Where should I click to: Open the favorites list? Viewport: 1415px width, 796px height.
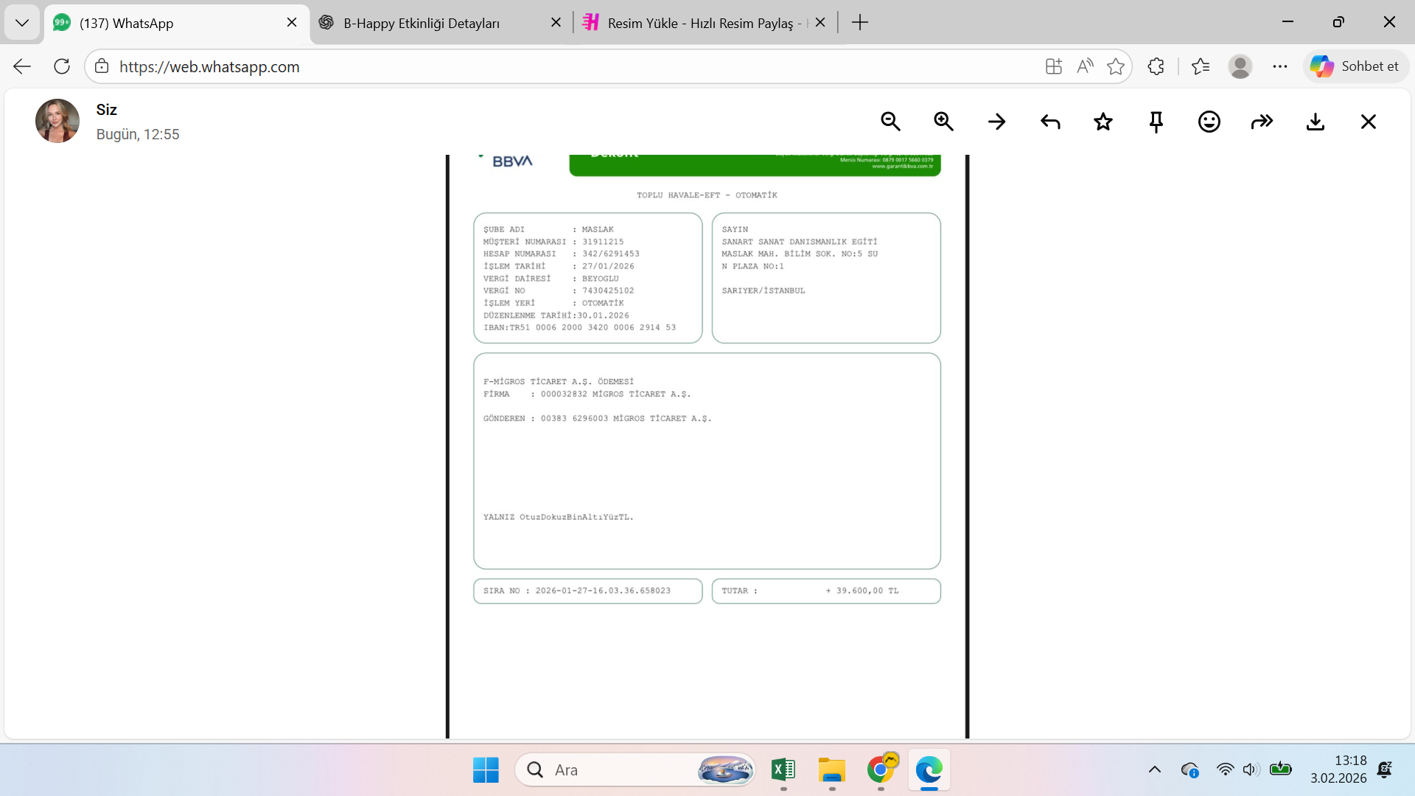[1201, 66]
